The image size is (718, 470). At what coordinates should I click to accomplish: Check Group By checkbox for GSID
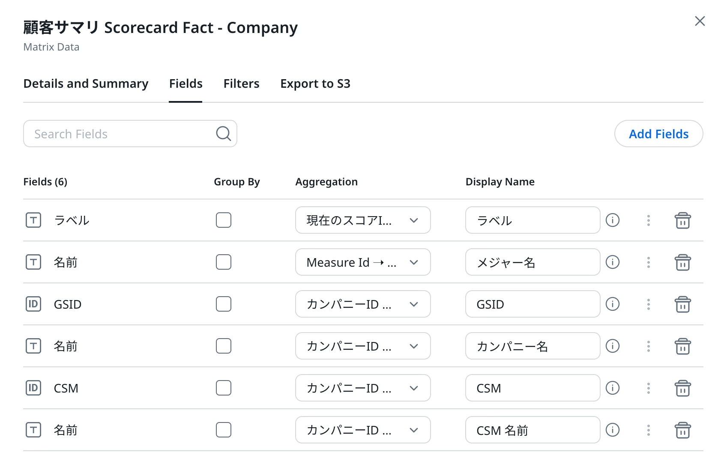click(224, 304)
